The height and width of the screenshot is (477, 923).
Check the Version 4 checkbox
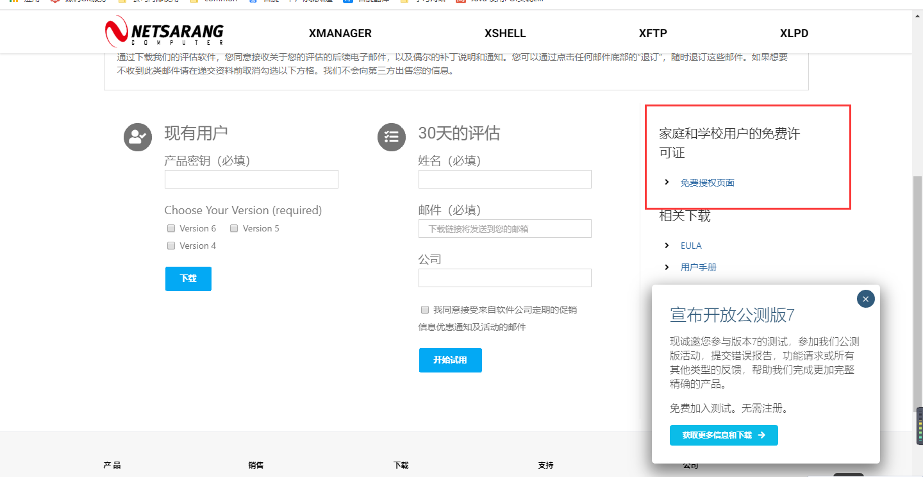[x=171, y=246]
